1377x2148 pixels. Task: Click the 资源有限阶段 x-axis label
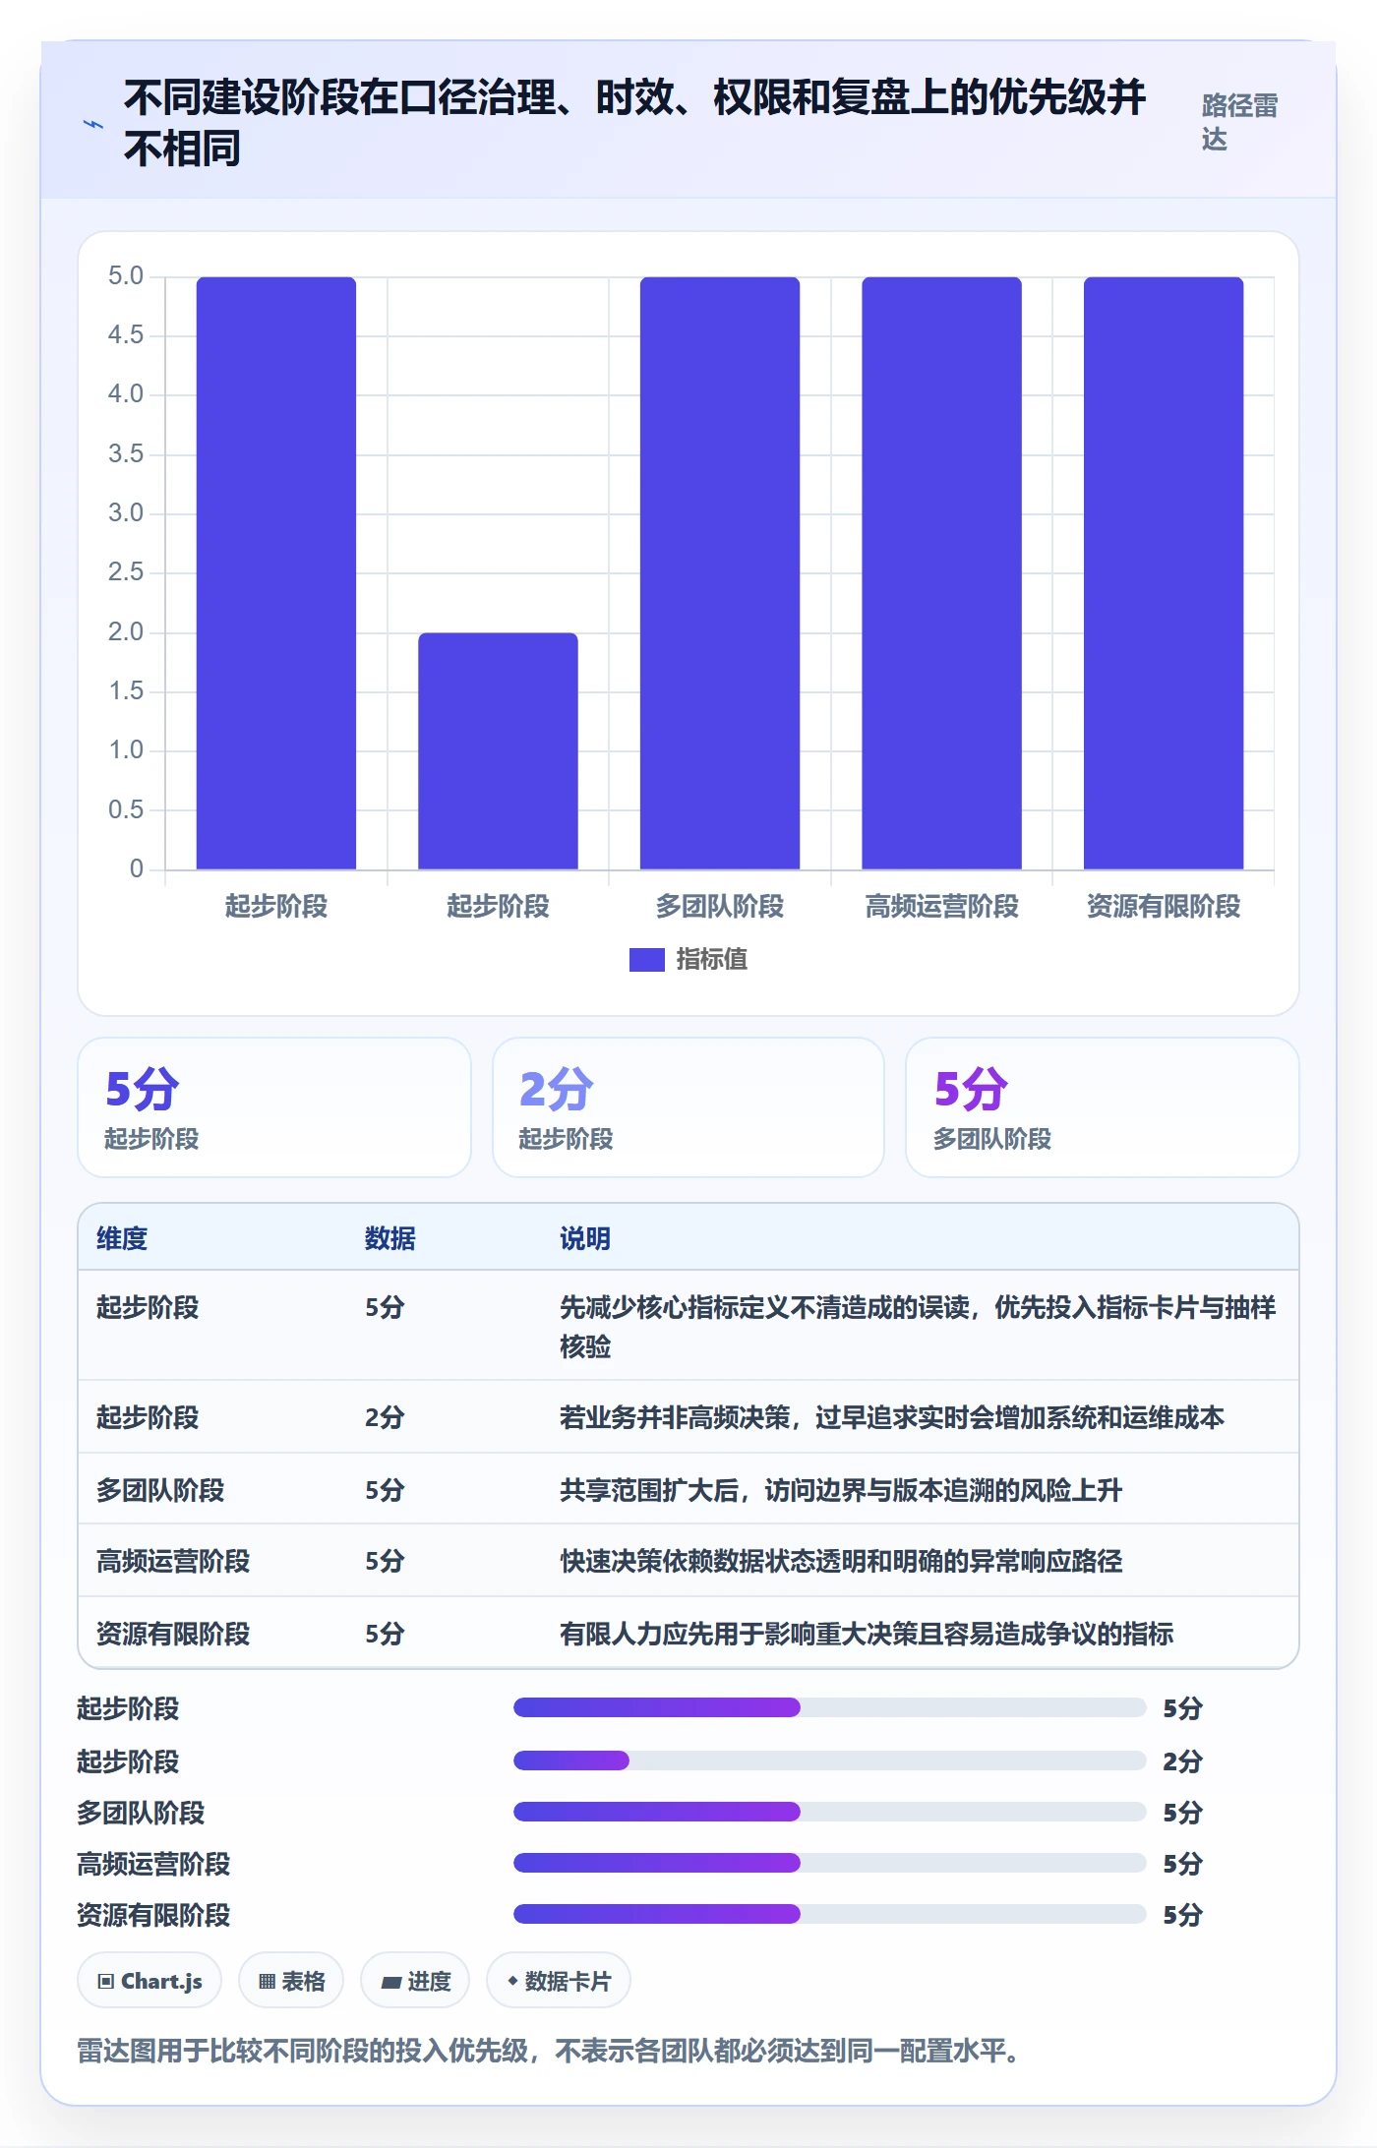1164,906
